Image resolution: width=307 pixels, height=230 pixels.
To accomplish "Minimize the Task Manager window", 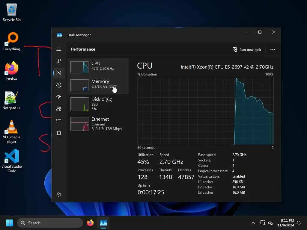I will tap(246, 32).
